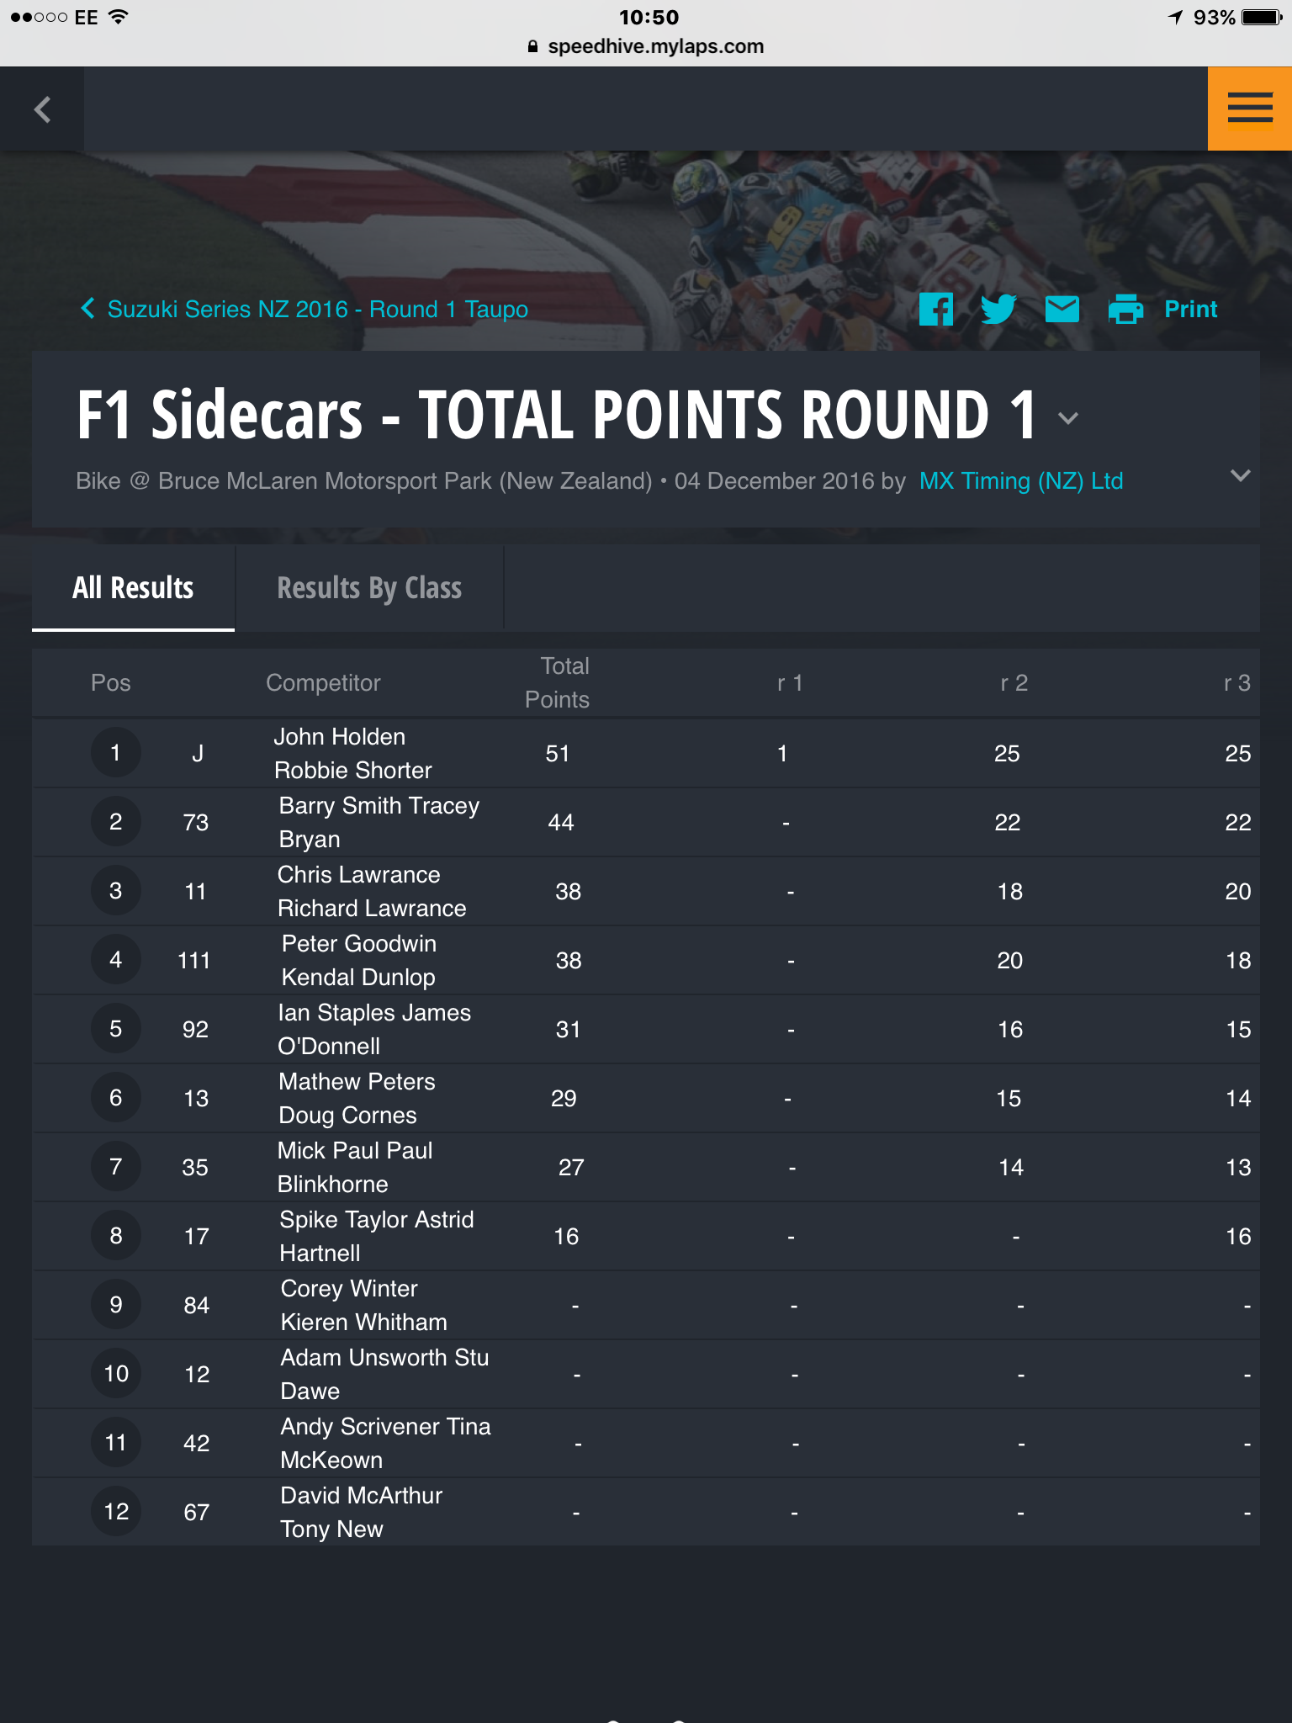This screenshot has height=1723, width=1292.
Task: Click the printer icon
Action: (1125, 309)
